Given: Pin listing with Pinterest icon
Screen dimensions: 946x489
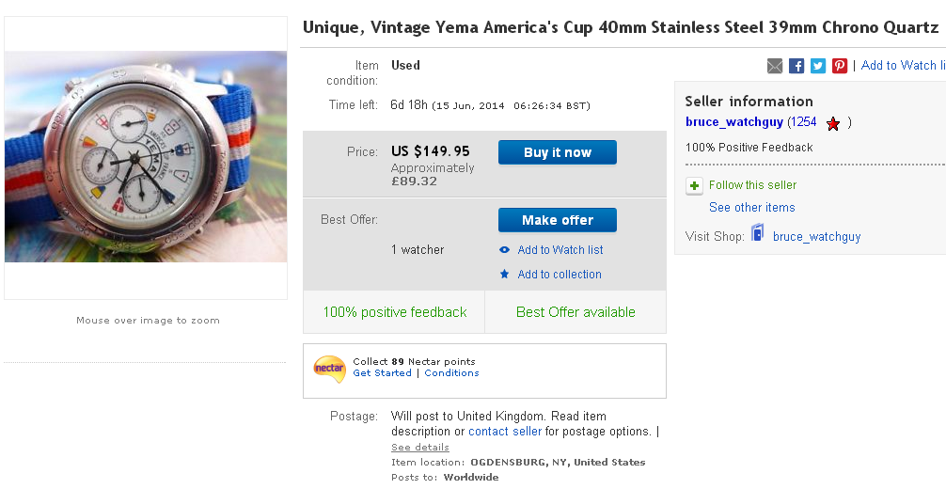Looking at the screenshot, I should tap(840, 66).
